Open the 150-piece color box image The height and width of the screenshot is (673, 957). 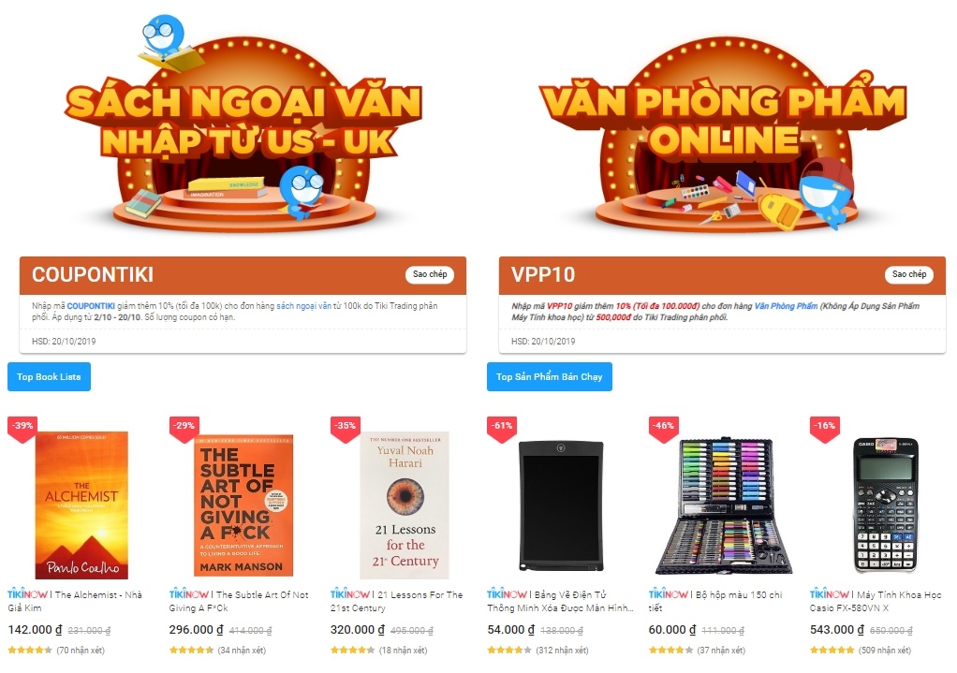[724, 505]
